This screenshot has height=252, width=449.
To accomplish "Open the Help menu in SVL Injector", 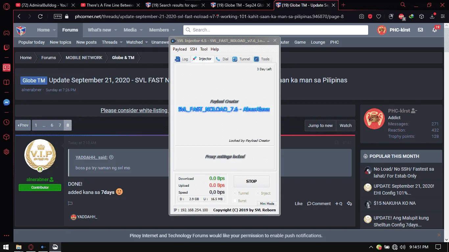I will [x=215, y=49].
